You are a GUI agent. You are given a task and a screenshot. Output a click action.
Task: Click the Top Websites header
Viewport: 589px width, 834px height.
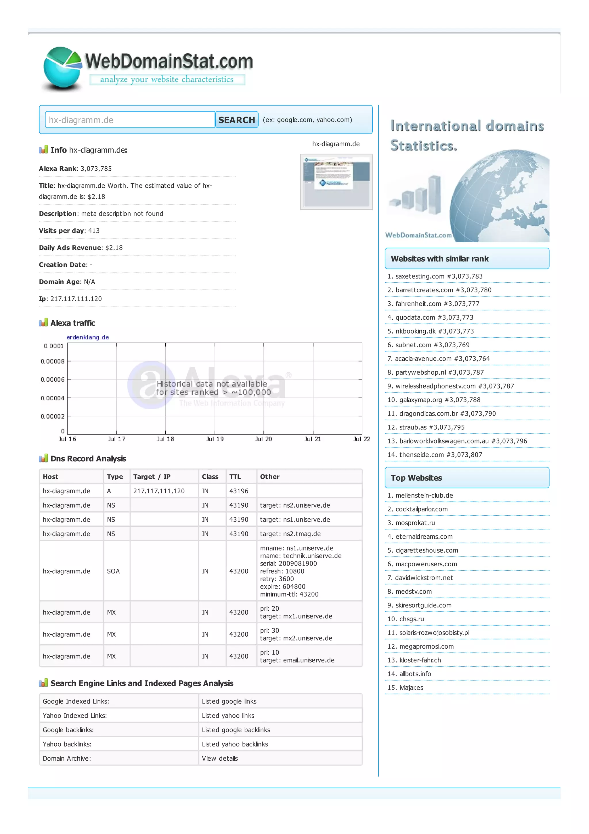point(467,478)
